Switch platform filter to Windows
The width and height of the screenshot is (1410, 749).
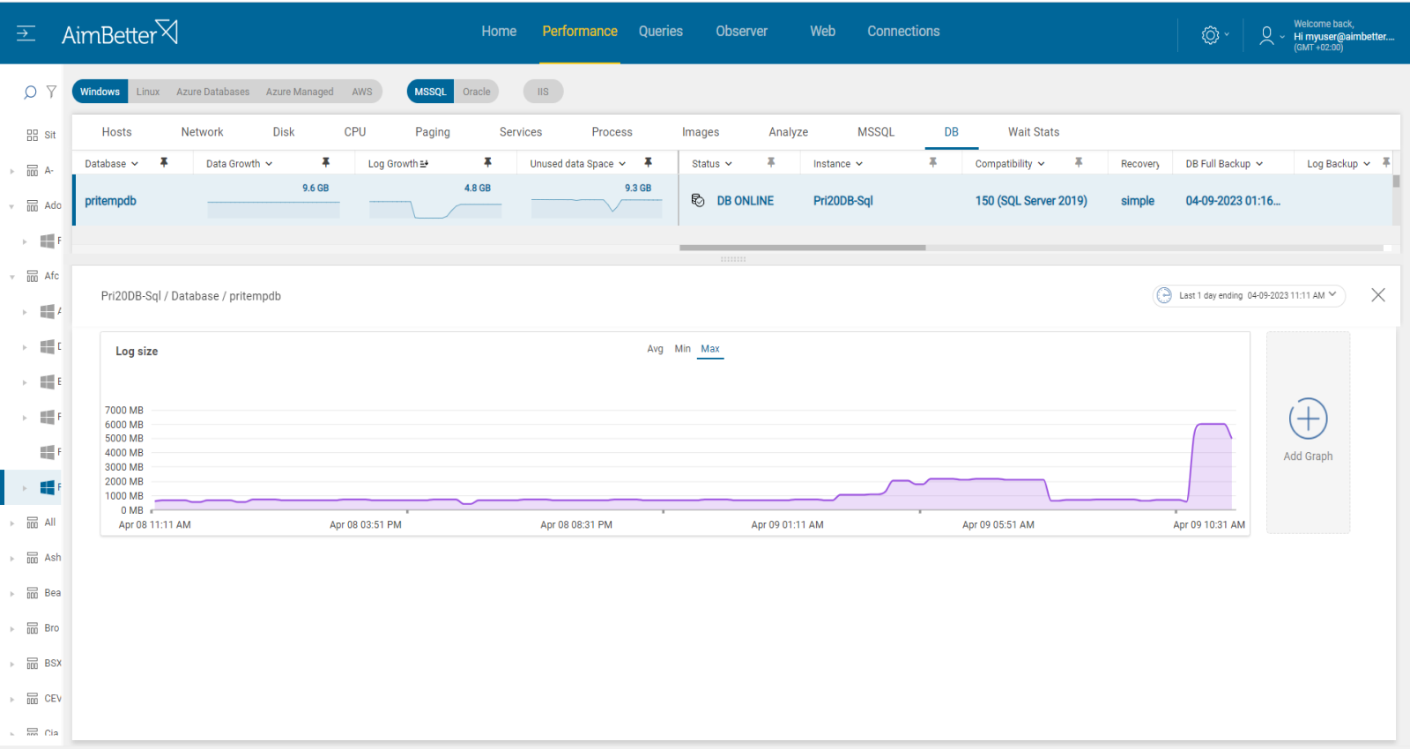pyautogui.click(x=100, y=92)
